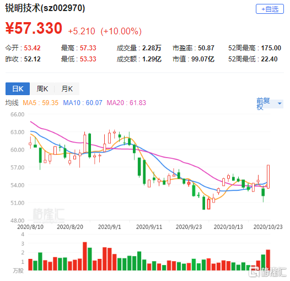This screenshot has width=290, height=281.
Task: Switch to the 月K tab
Action: click(67, 89)
